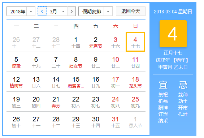
Task: Select March 8 妇女节
Action: [76, 62]
